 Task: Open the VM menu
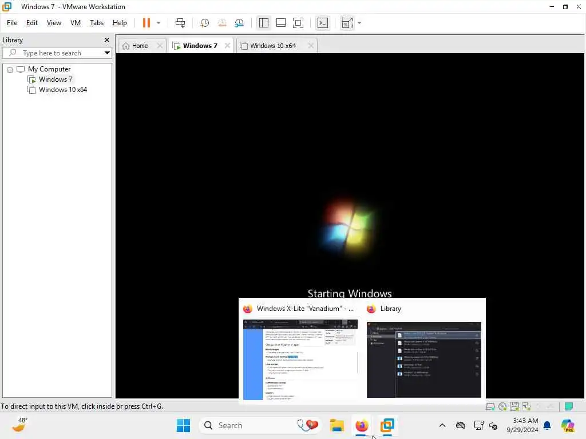pyautogui.click(x=76, y=23)
